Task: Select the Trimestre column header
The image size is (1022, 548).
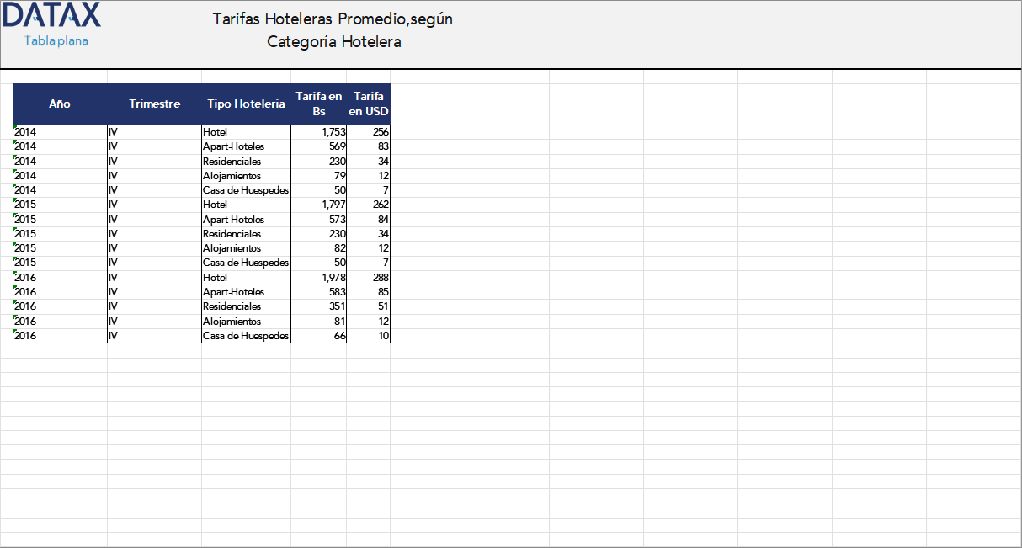Action: click(154, 104)
